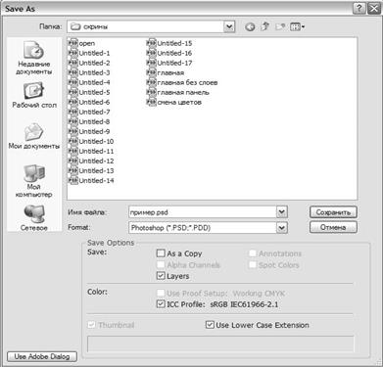
Task: Open the Мои документы places shortcut
Action: point(34,136)
